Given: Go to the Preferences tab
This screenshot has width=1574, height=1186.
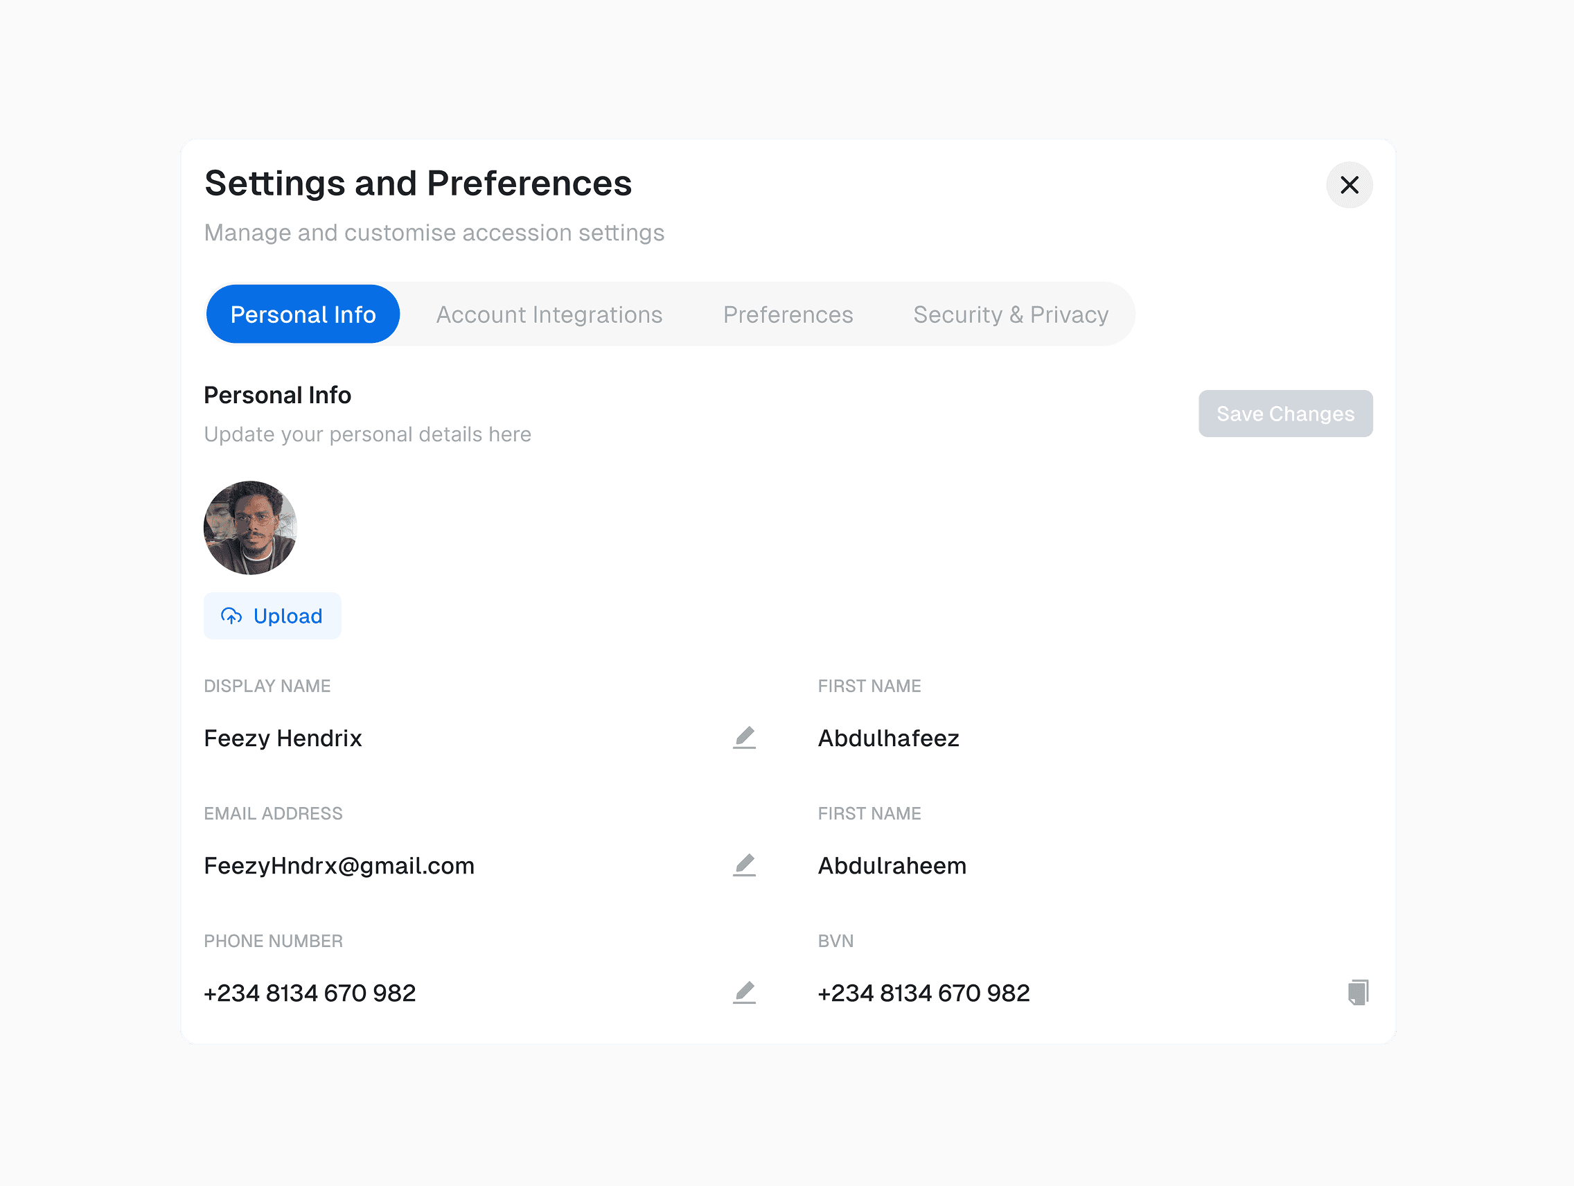Looking at the screenshot, I should [x=788, y=315].
